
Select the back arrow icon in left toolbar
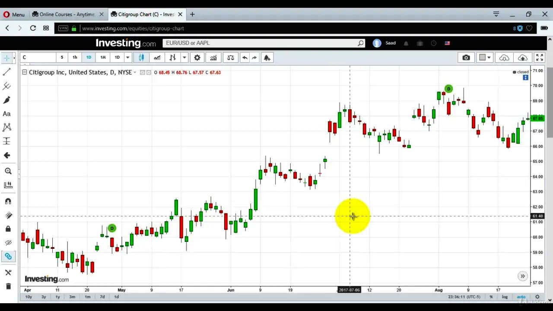click(x=7, y=155)
